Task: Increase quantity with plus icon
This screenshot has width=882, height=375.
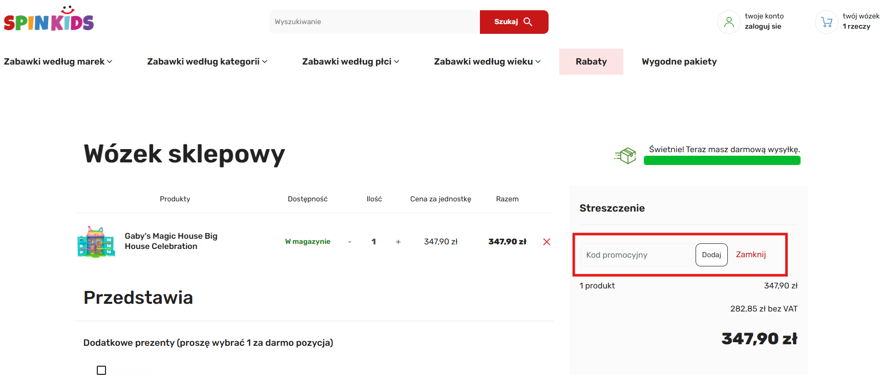Action: point(398,242)
